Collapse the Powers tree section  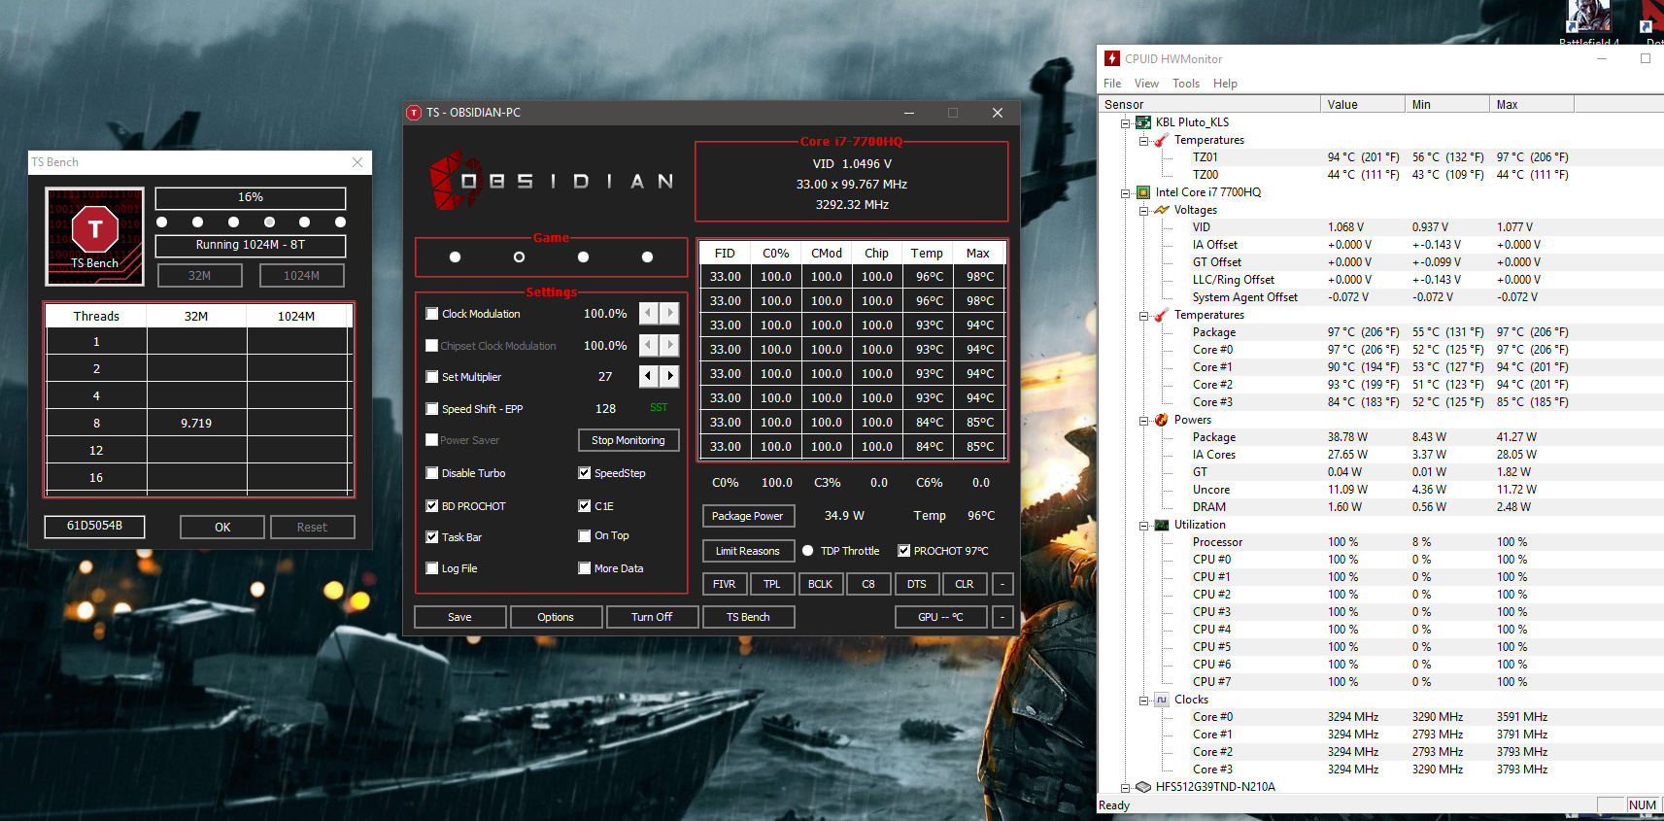point(1143,421)
